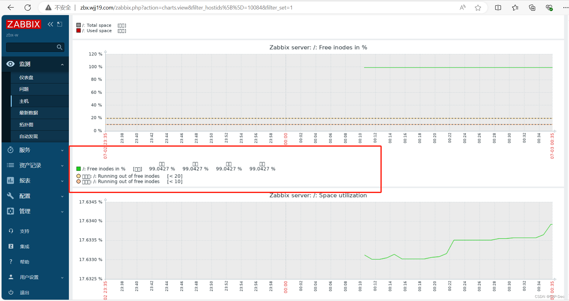
Task: Click the zbx-w server name text
Action: (12, 35)
